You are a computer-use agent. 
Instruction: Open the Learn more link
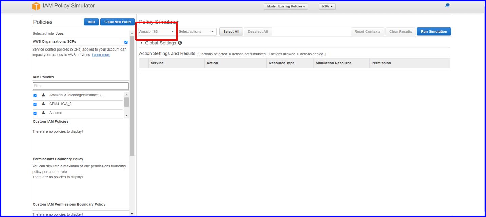(101, 55)
